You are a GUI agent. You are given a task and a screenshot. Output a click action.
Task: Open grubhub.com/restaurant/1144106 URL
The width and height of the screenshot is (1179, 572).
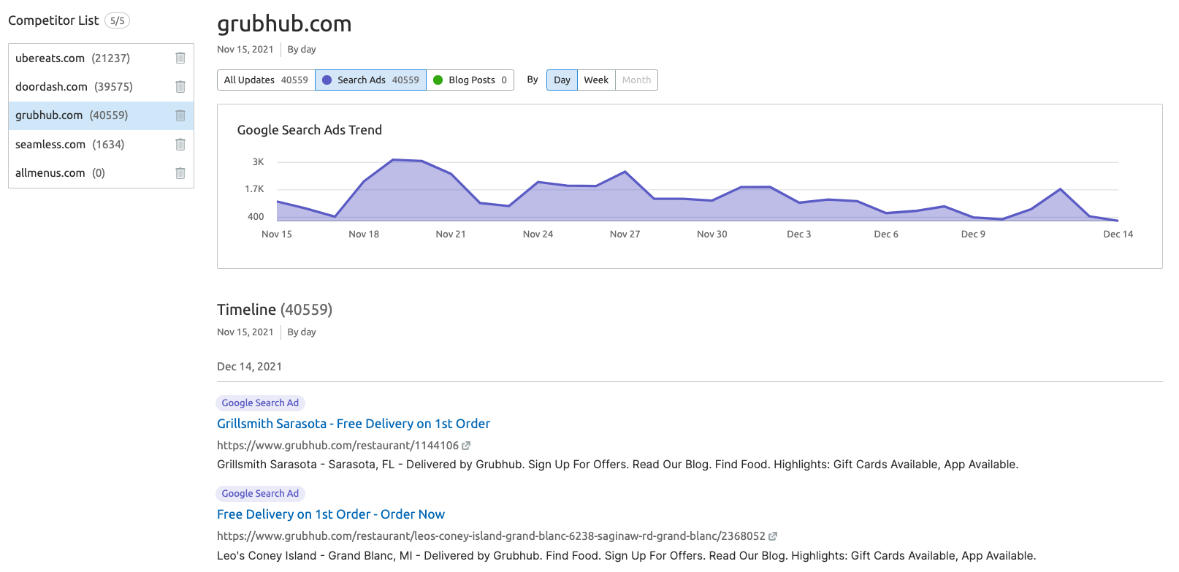coord(337,446)
